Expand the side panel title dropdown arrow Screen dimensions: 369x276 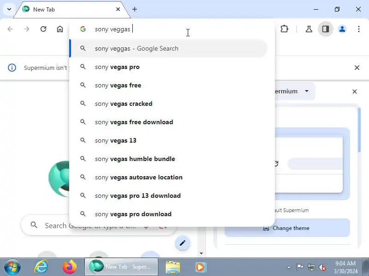coord(306,91)
